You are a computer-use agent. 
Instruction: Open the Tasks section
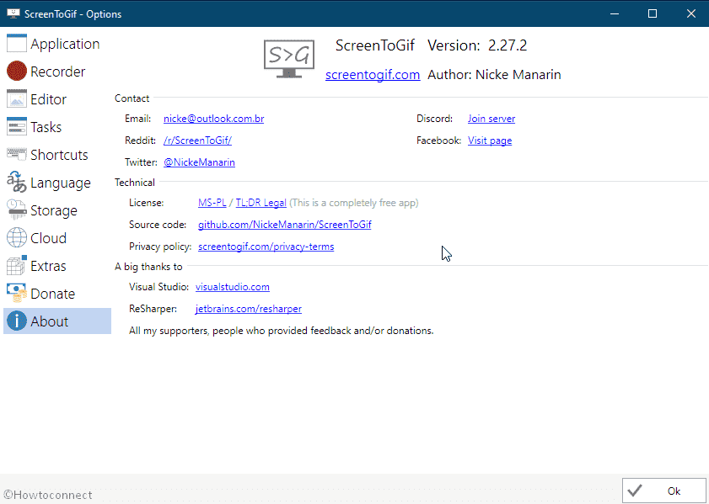46,126
